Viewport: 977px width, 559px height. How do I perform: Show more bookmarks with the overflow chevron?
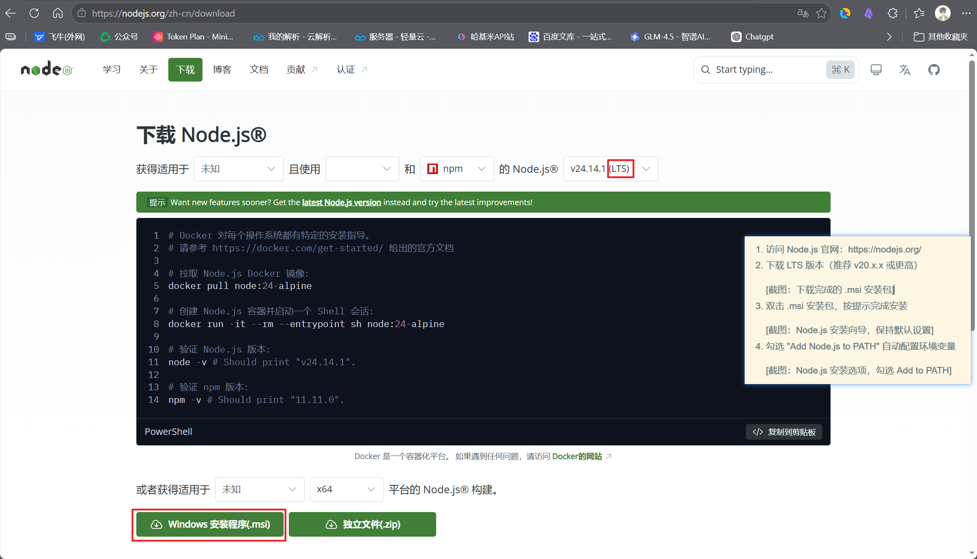click(x=889, y=37)
